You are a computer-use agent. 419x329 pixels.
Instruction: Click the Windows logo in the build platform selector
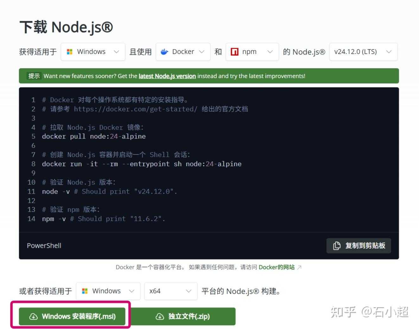[85, 291]
